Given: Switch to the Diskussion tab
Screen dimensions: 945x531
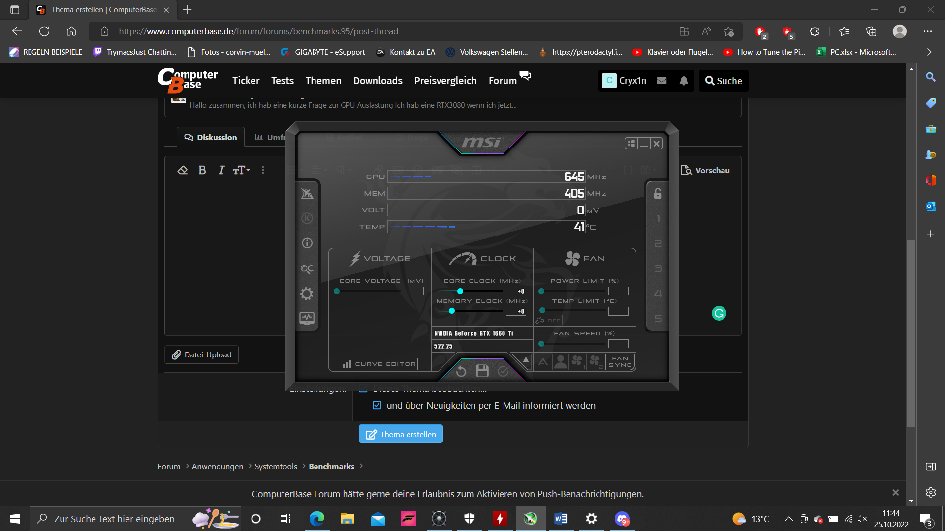Looking at the screenshot, I should (x=210, y=137).
